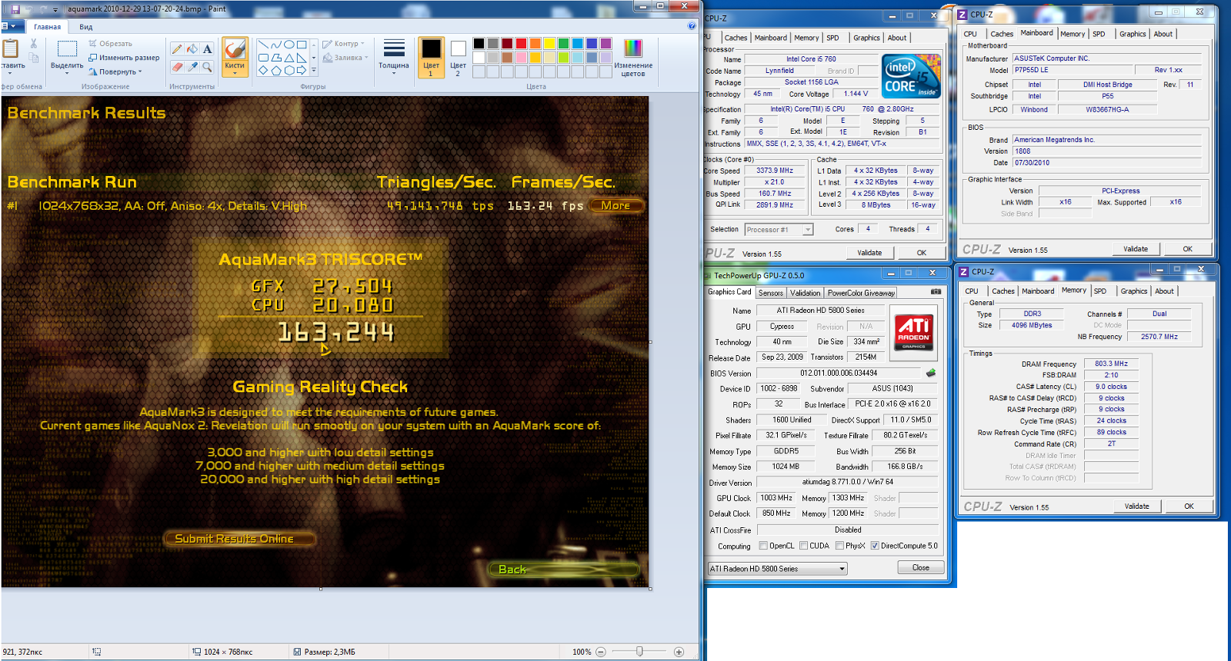Open SPD tab in Core i5 CPU-Z window

[x=832, y=38]
